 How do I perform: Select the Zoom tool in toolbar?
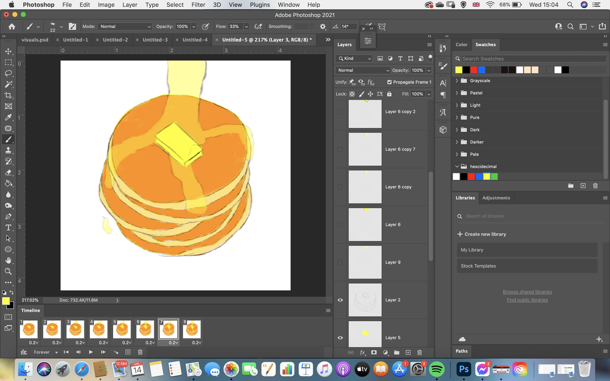pos(8,271)
